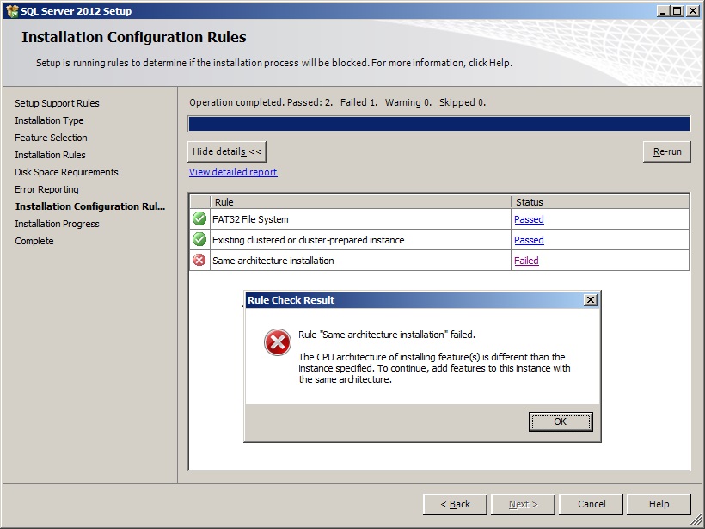
Task: Close the Rule Check Result dialog
Action: [590, 299]
